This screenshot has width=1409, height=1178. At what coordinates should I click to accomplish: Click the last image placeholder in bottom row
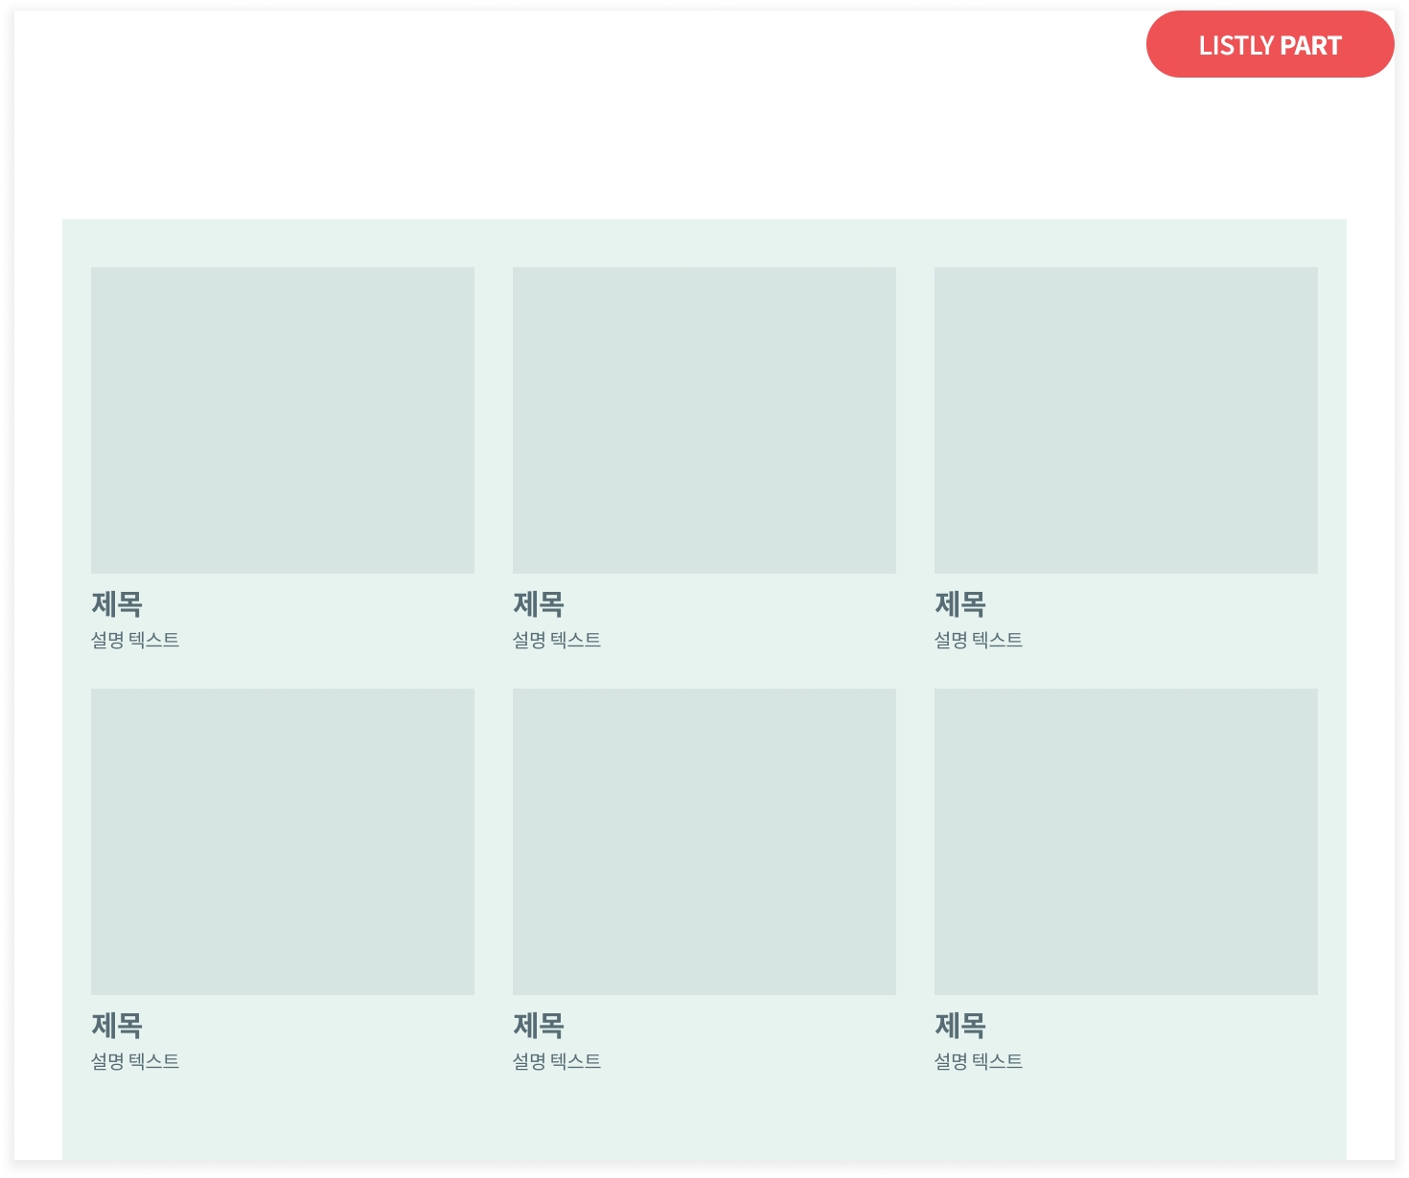click(x=1126, y=842)
